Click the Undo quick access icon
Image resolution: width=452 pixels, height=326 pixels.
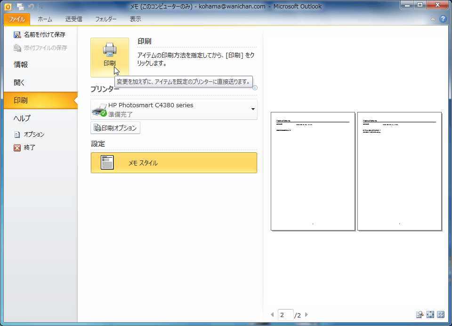point(31,7)
